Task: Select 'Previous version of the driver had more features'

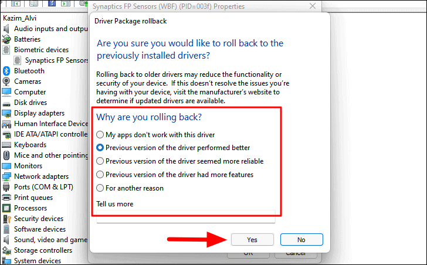Action: (x=100, y=174)
